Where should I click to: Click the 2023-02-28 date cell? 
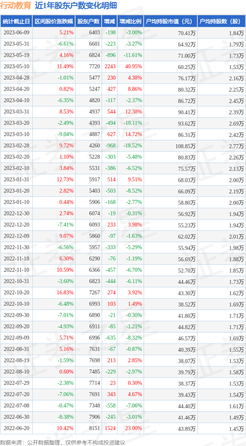pos(16,146)
